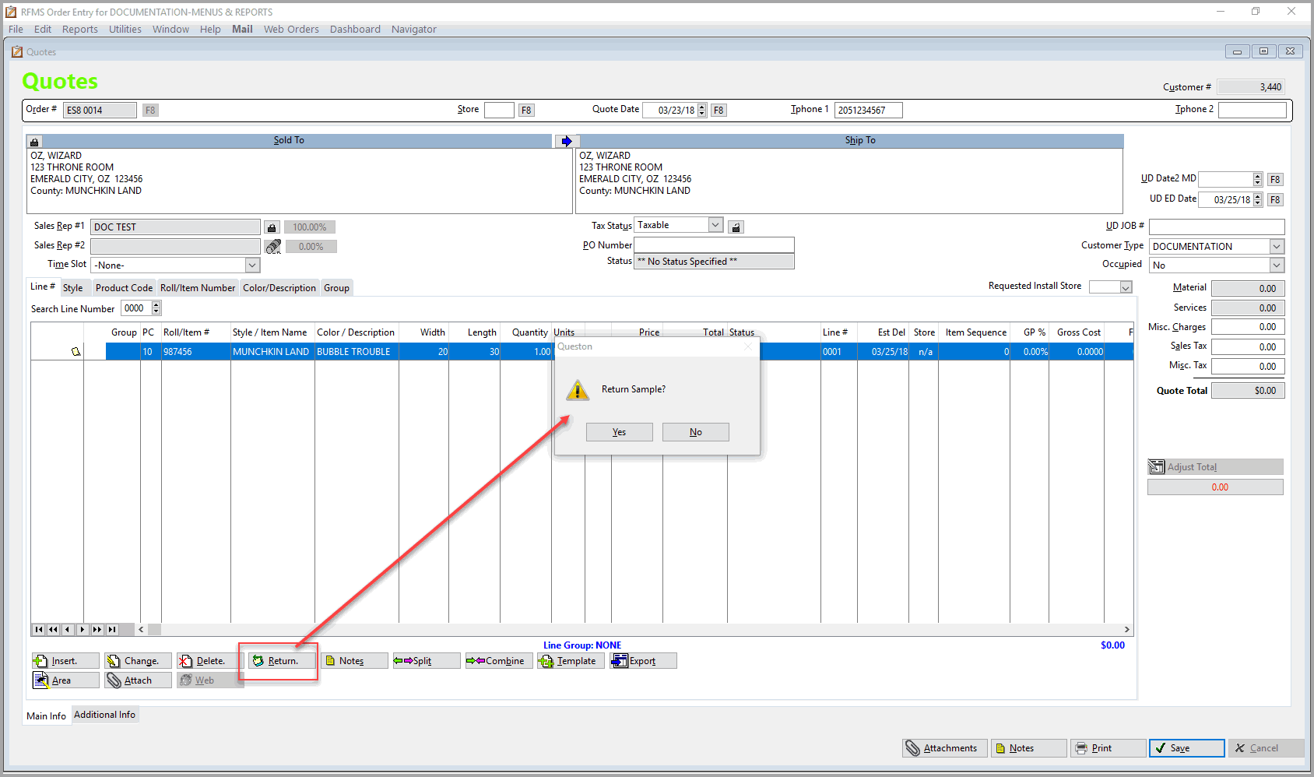Open the Customer Type dropdown
The height and width of the screenshot is (777, 1314).
coord(1275,246)
